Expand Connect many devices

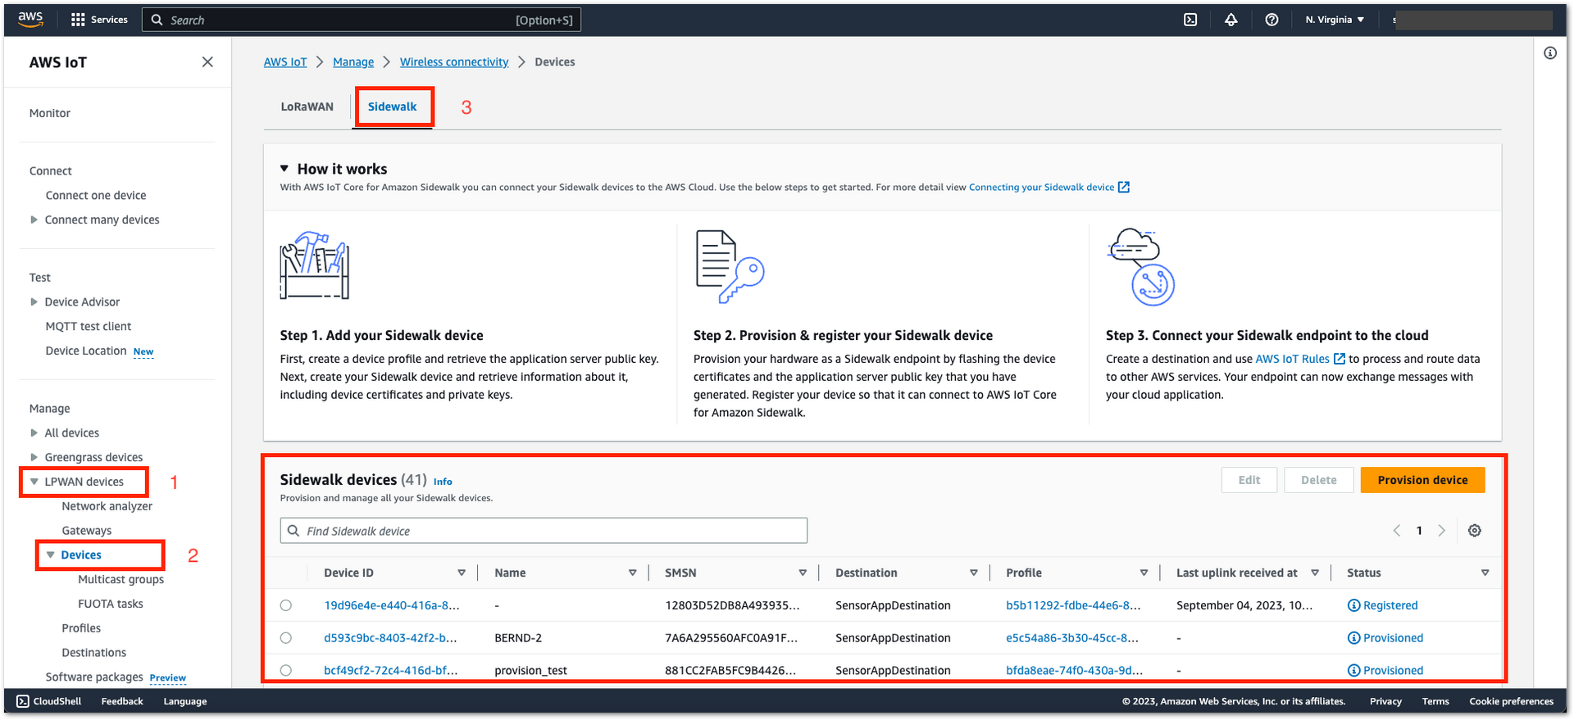(34, 220)
